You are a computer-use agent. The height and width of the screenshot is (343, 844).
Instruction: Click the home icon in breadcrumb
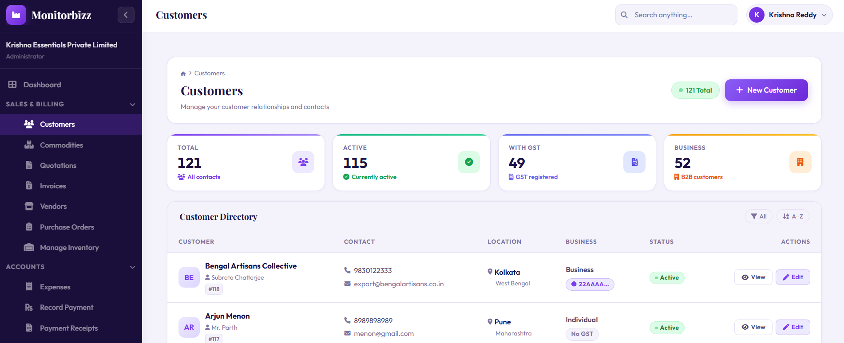tap(183, 74)
